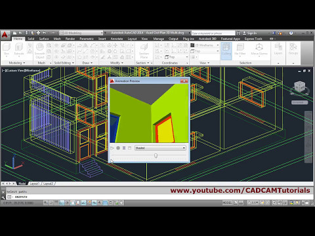Open Shaded dropdown in Animation Preview
The width and height of the screenshot is (315, 236).
(x=160, y=148)
